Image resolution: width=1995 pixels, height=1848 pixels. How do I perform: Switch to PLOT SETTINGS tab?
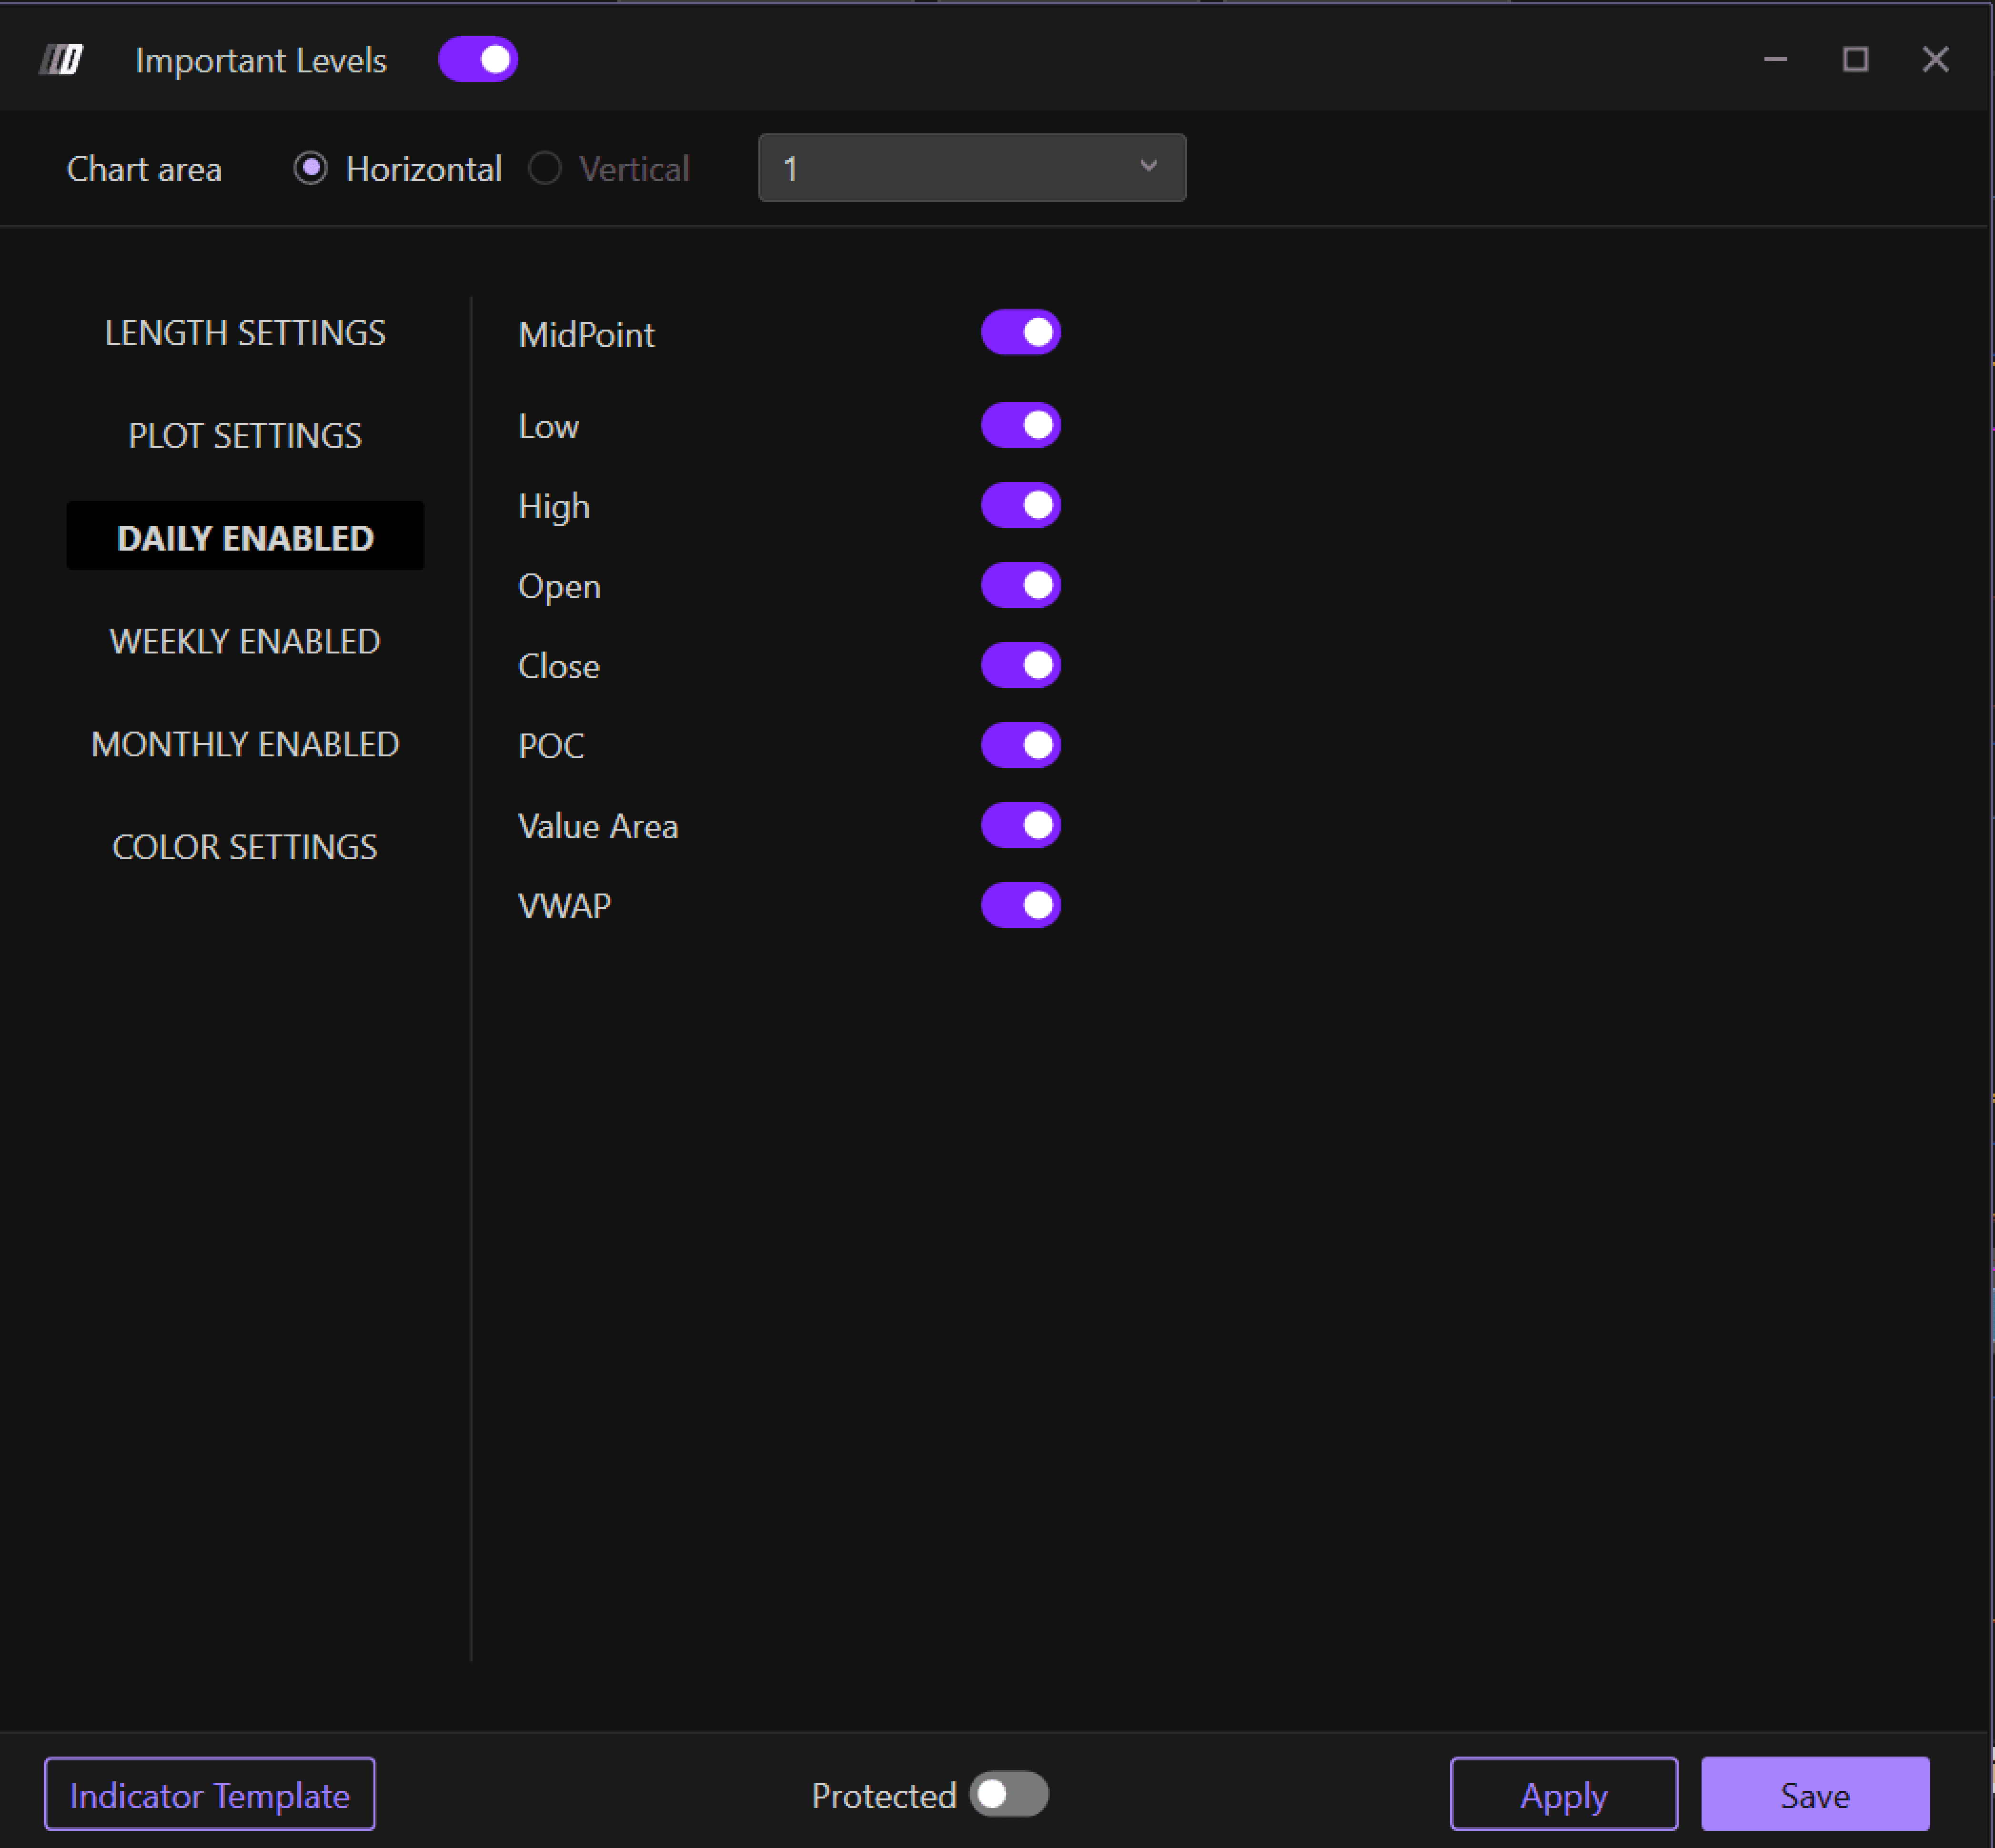[x=245, y=436]
